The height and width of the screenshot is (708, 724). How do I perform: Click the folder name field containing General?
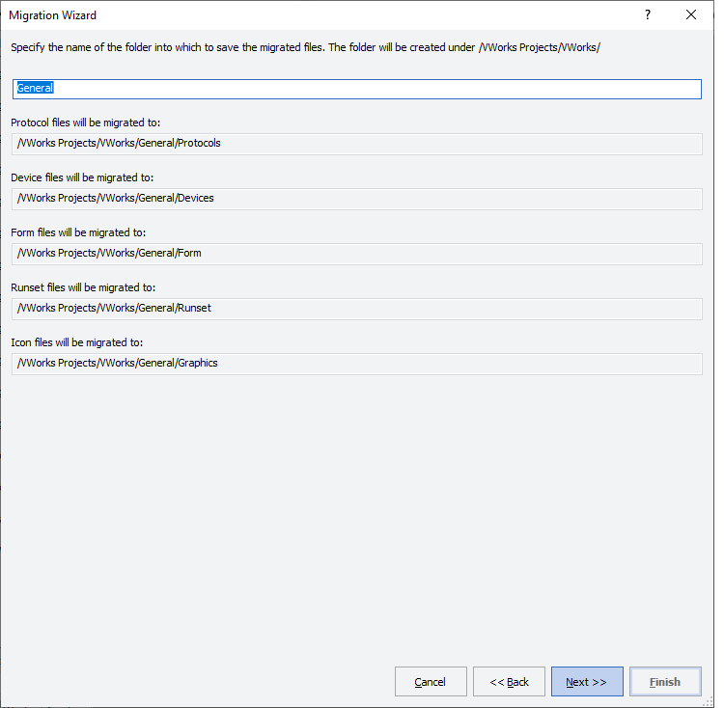coord(357,89)
